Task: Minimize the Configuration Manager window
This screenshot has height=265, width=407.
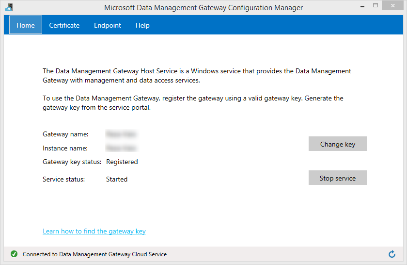Action: [362, 6]
